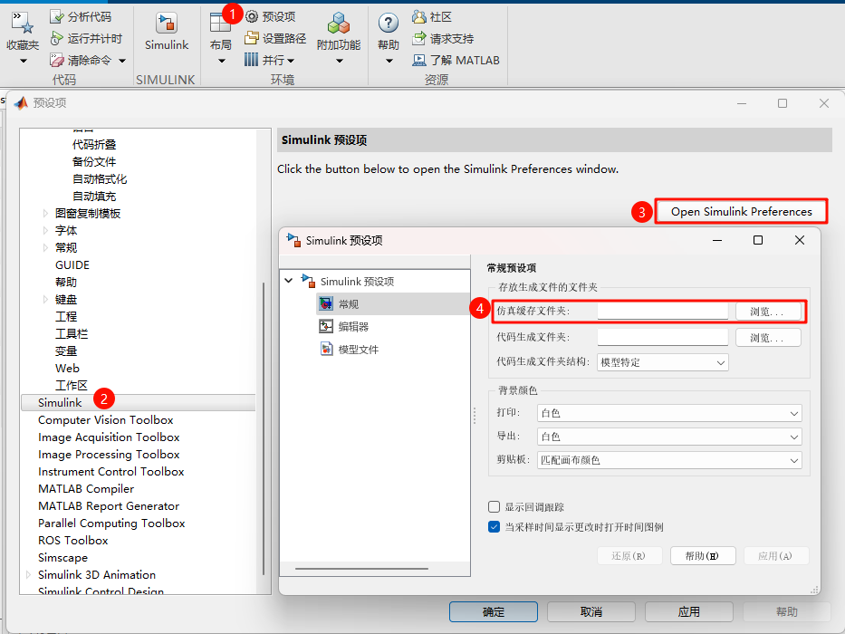This screenshot has height=634, width=845.
Task: Click the preferences tree vertical scrollbar
Action: (264, 428)
